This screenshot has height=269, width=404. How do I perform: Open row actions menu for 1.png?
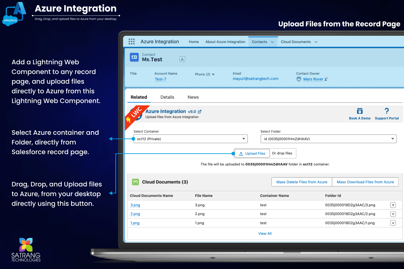point(393,223)
